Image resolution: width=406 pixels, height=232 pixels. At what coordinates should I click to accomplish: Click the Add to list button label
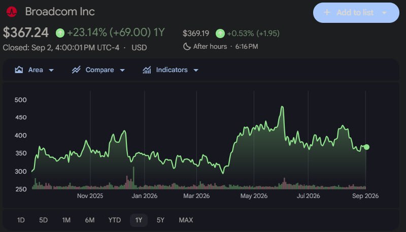(355, 12)
